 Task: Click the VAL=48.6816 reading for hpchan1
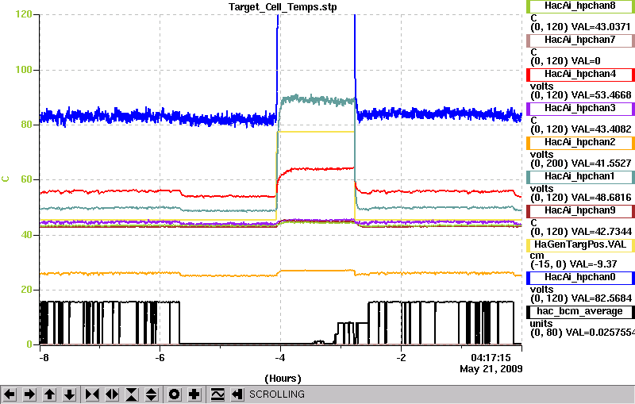(x=601, y=198)
